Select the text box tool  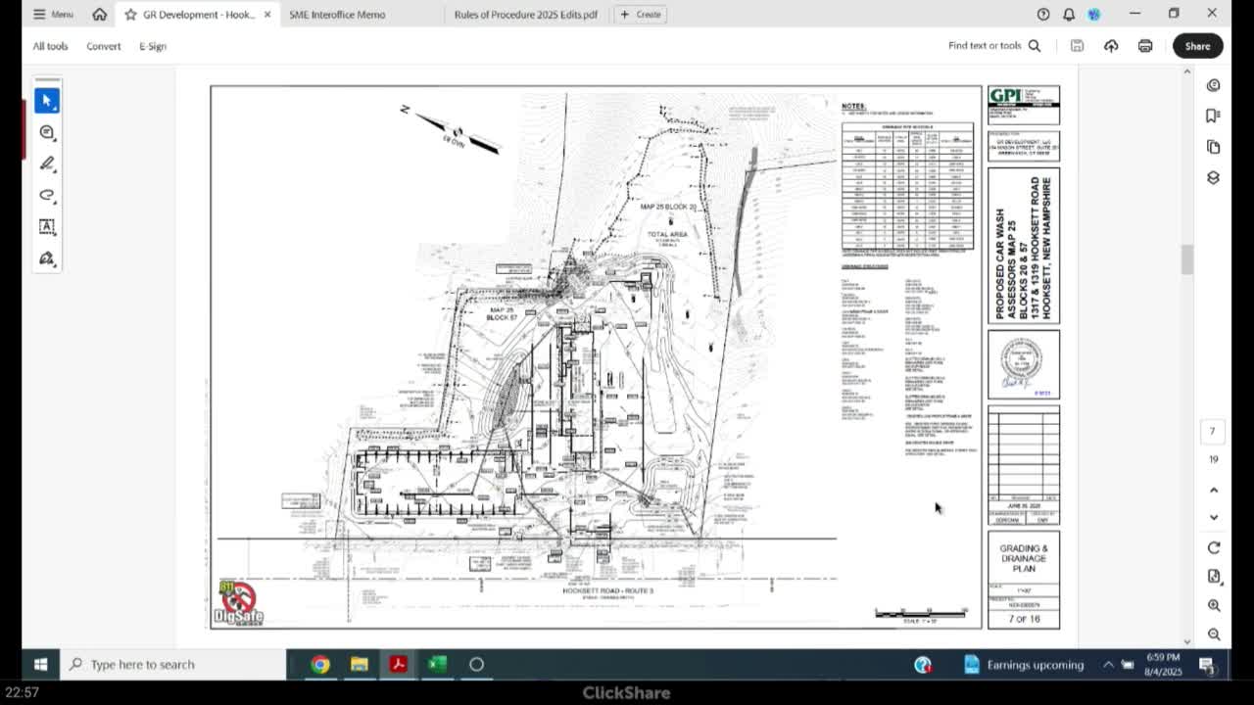point(47,226)
